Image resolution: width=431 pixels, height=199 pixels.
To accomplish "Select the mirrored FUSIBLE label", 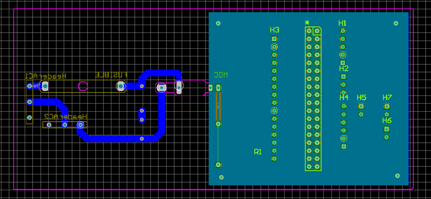I will (112, 75).
